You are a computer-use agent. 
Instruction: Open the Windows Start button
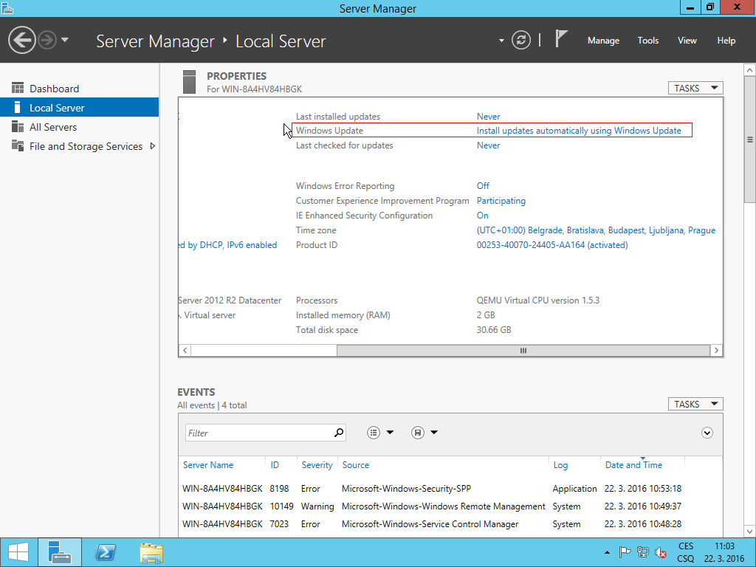tap(18, 552)
